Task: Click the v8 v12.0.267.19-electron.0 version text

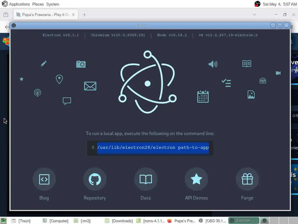Action: tap(228, 35)
